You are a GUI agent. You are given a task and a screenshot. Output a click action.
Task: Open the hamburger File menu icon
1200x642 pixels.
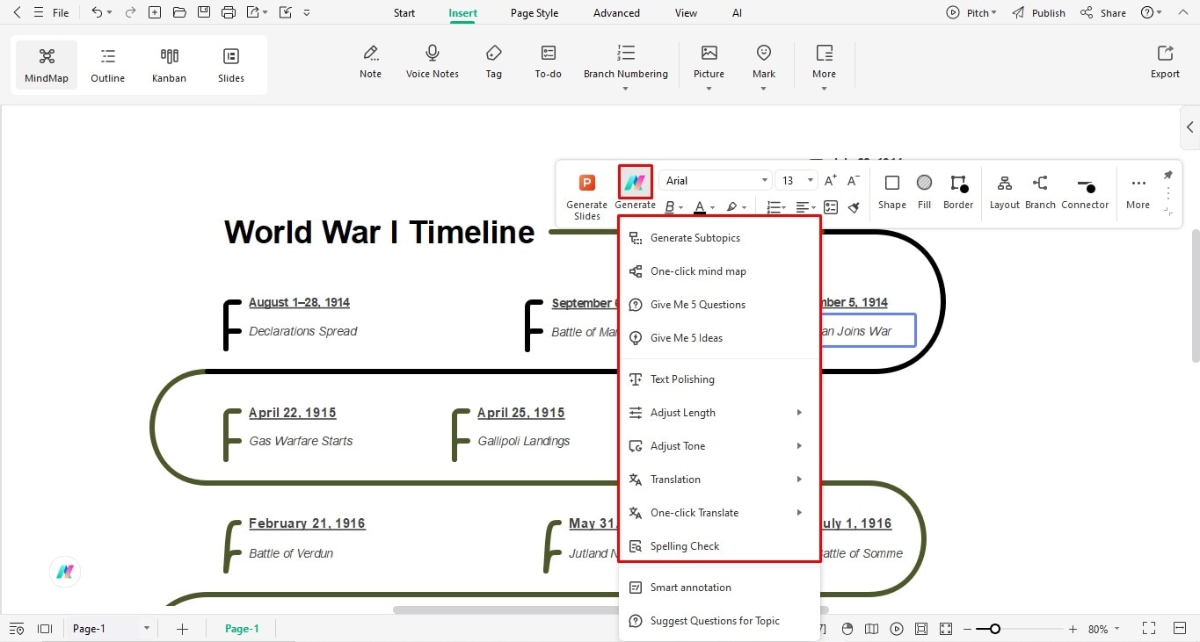coord(38,13)
